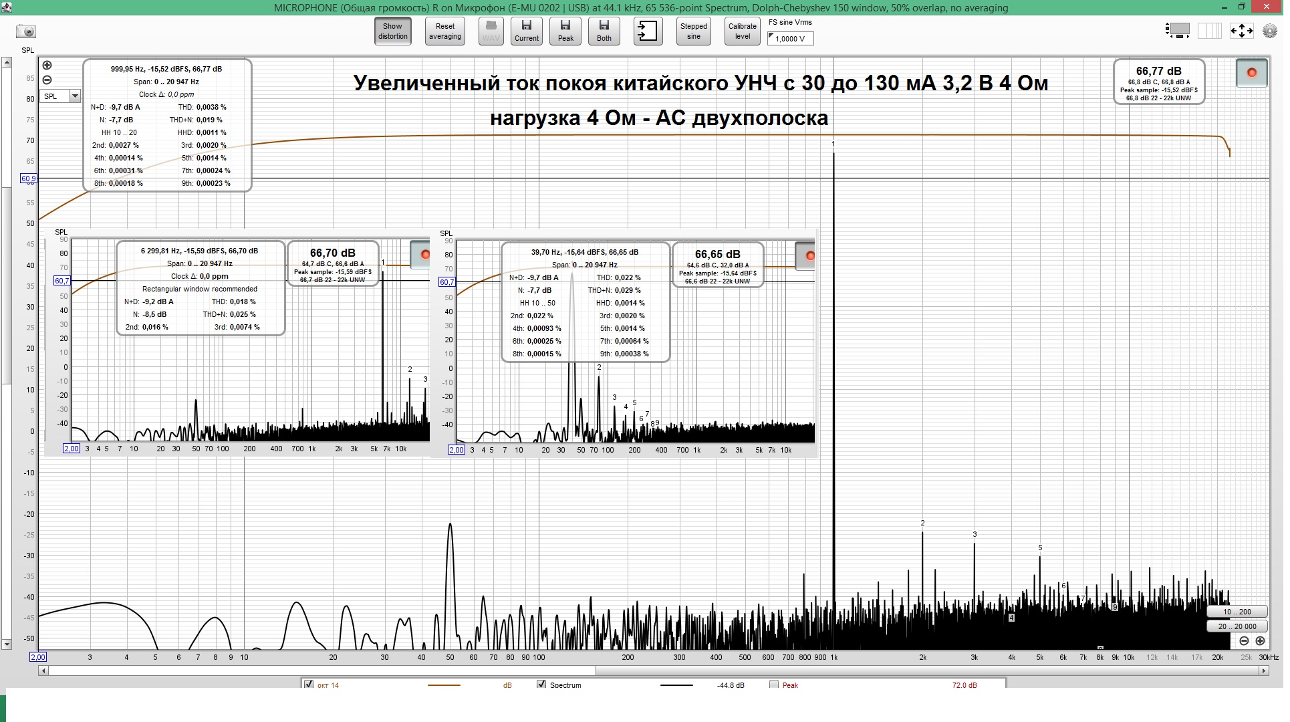1290x722 pixels.
Task: Open the signal generator icon button
Action: (x=648, y=31)
